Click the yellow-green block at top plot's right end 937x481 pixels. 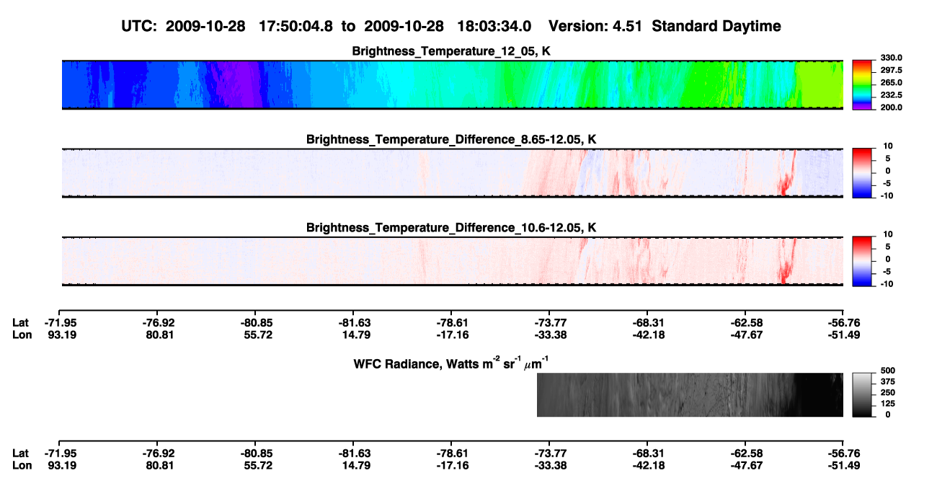(x=819, y=84)
